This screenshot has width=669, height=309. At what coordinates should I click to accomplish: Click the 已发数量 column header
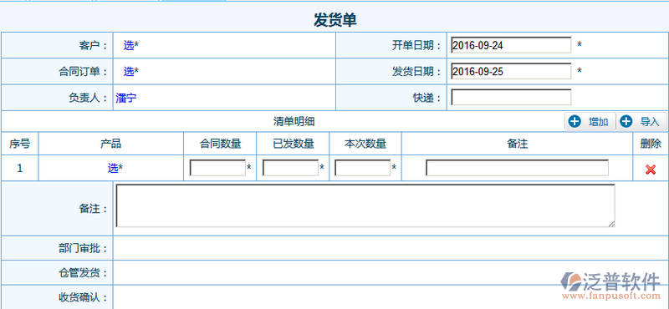(x=294, y=144)
